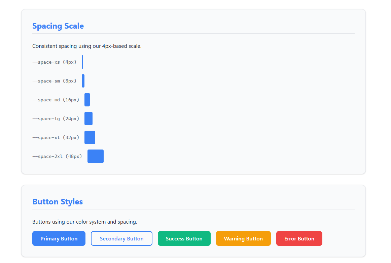
Task: Click the Primary Button
Action: point(59,238)
